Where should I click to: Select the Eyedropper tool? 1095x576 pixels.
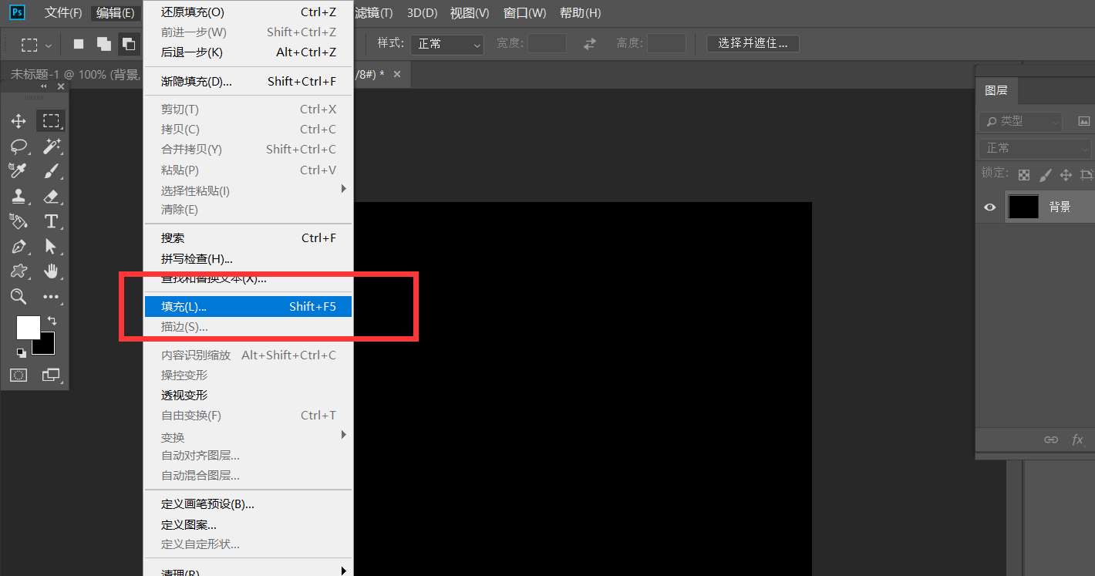(x=19, y=170)
